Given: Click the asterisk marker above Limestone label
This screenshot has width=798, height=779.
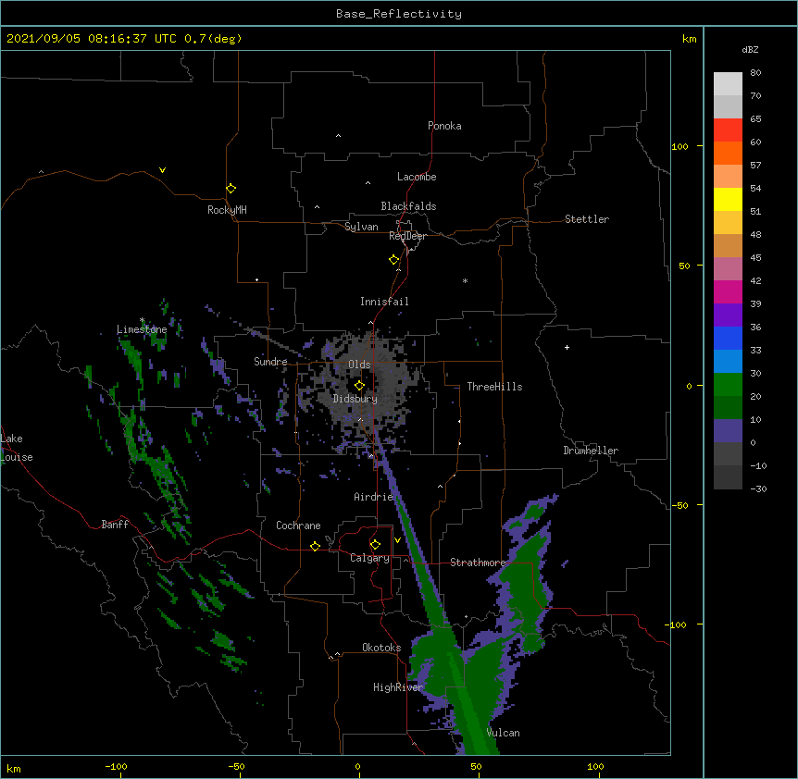Looking at the screenshot, I should click(143, 320).
